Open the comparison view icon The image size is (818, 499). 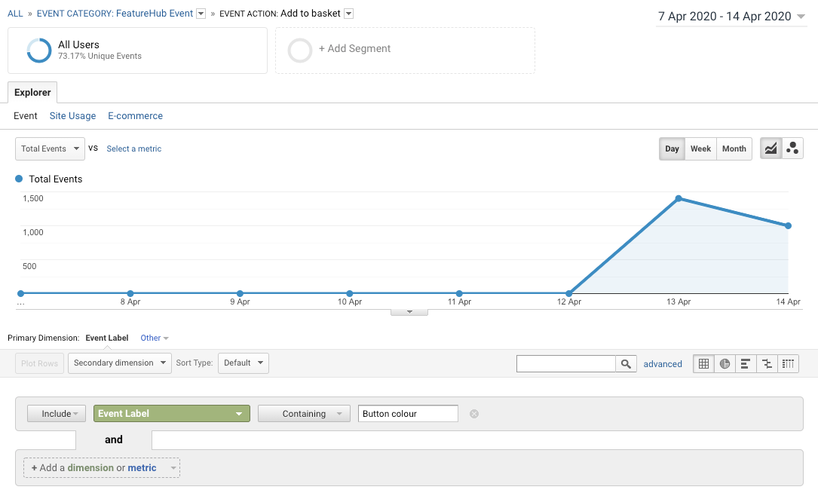point(767,363)
